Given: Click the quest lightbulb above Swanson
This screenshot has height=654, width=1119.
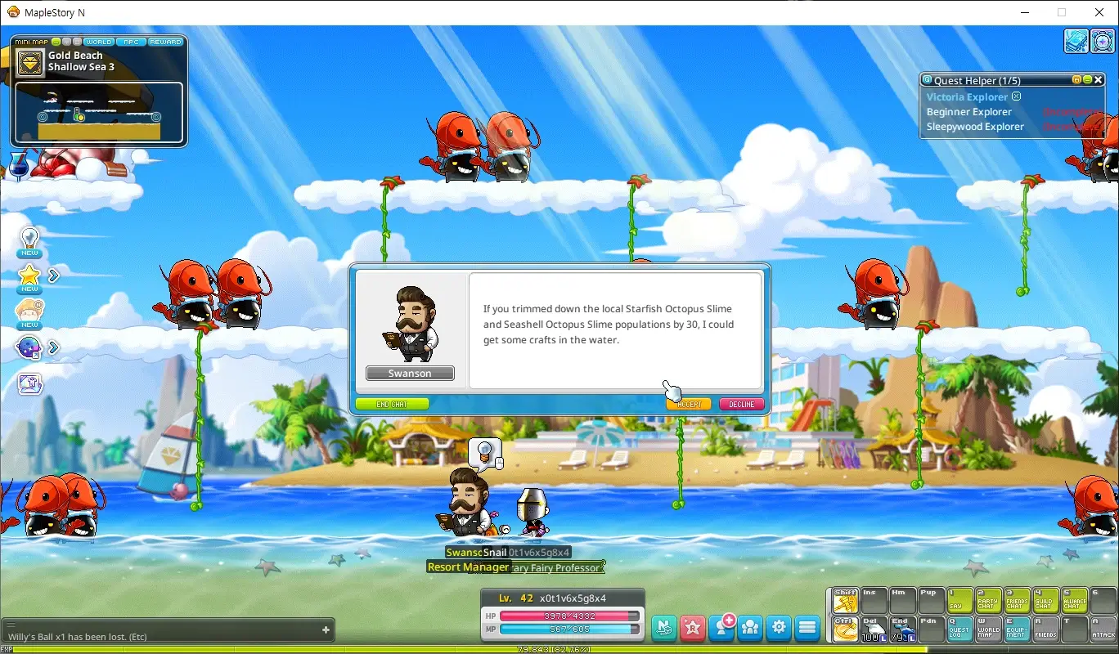Looking at the screenshot, I should (x=485, y=454).
